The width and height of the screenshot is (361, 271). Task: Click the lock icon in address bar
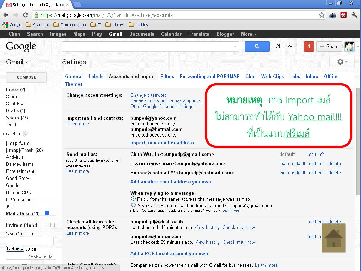tap(36, 15)
